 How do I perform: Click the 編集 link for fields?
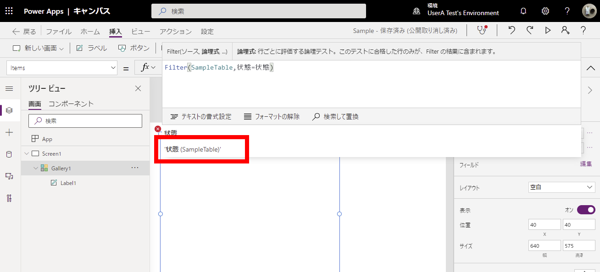click(x=586, y=164)
